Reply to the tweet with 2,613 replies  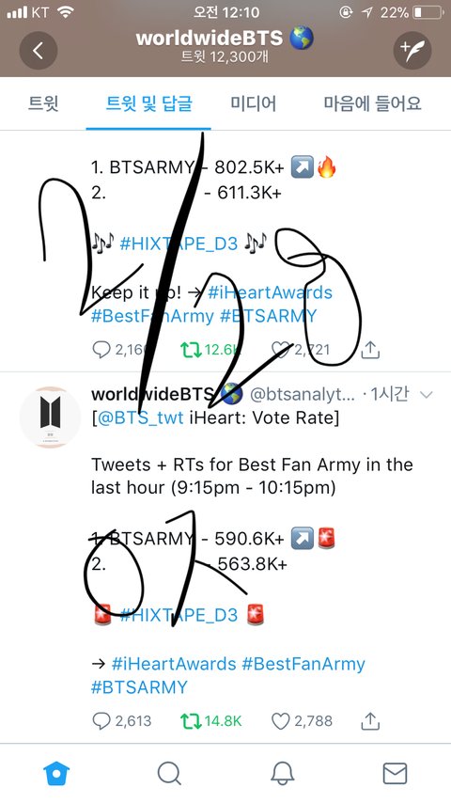tap(101, 721)
